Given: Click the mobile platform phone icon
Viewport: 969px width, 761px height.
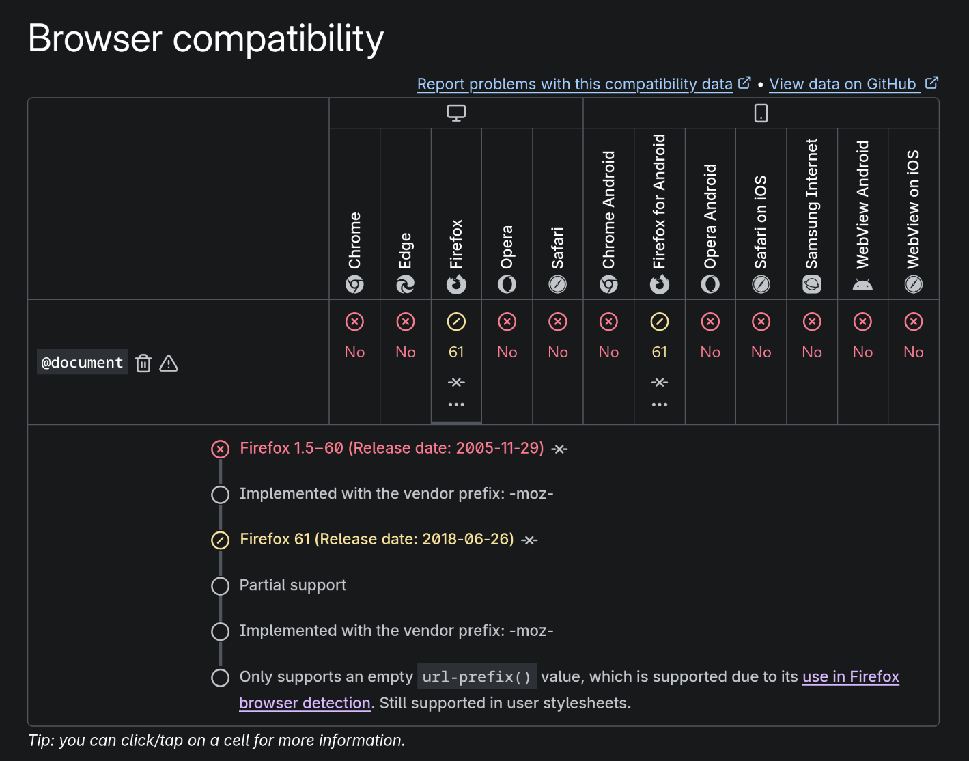Looking at the screenshot, I should point(761,113).
